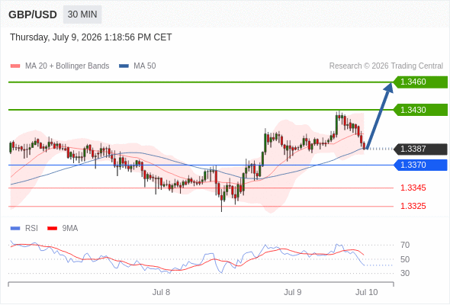This screenshot has width=450, height=305.
Task: Click the RSI 70 level label
Action: (405, 245)
